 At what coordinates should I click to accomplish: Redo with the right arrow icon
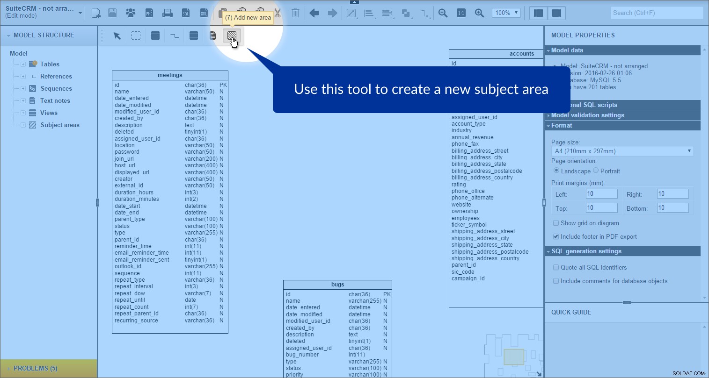coord(332,13)
